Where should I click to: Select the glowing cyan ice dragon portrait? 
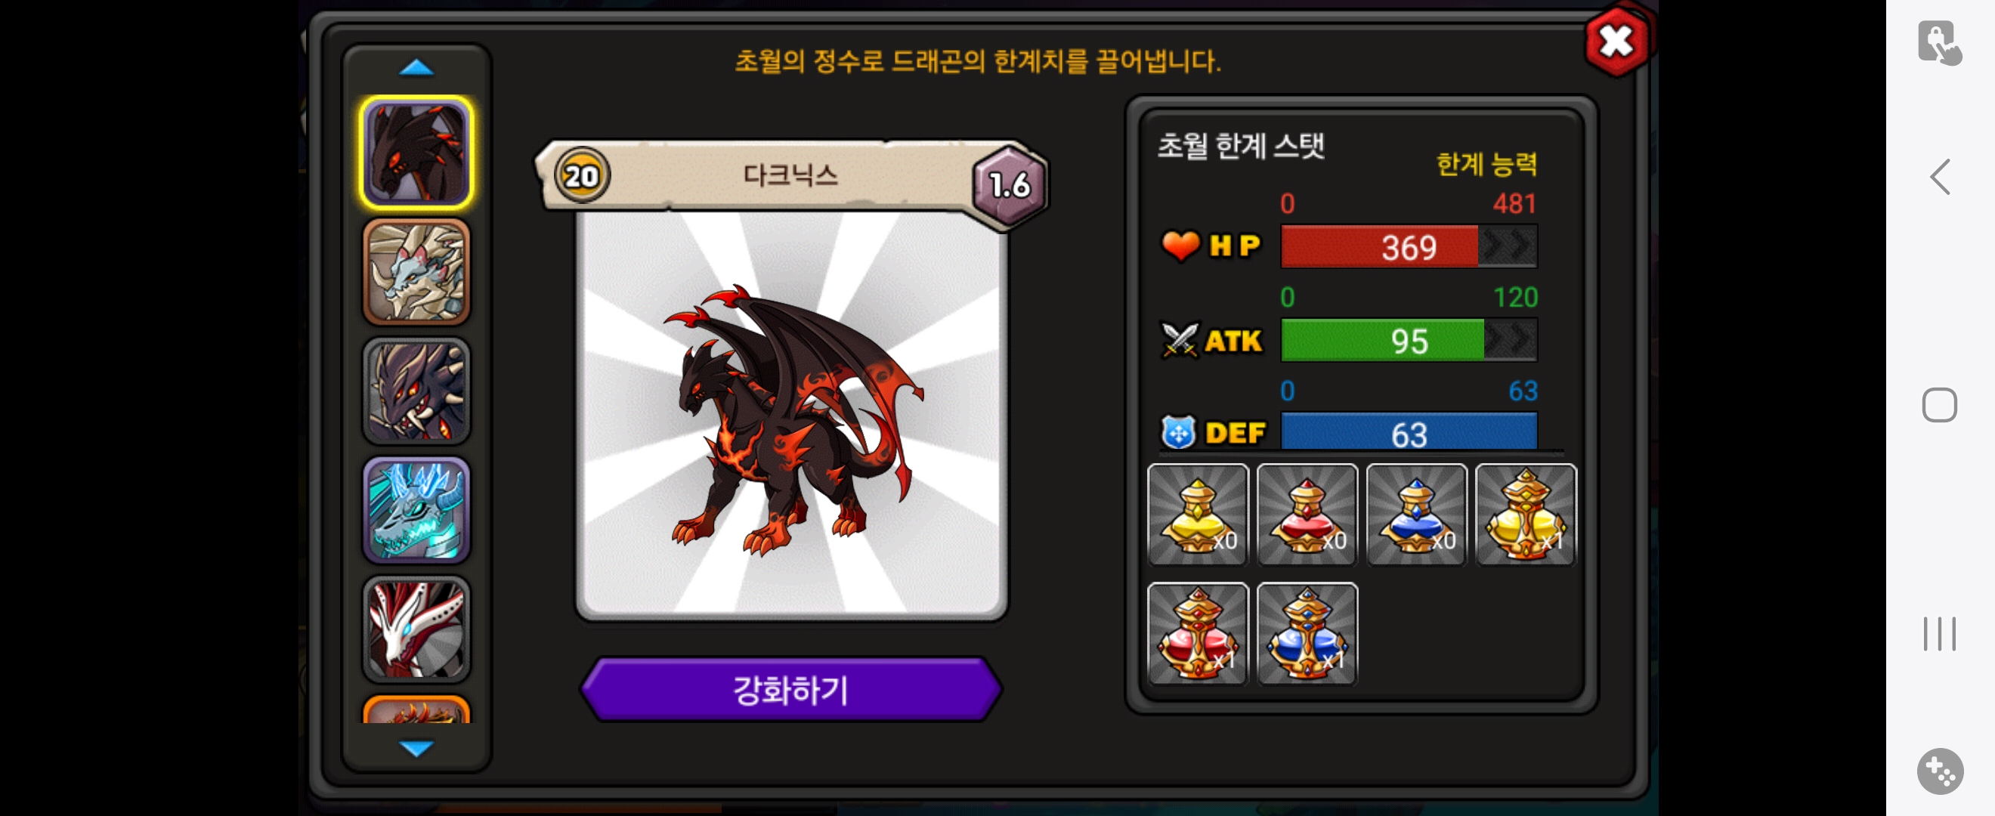click(x=416, y=509)
